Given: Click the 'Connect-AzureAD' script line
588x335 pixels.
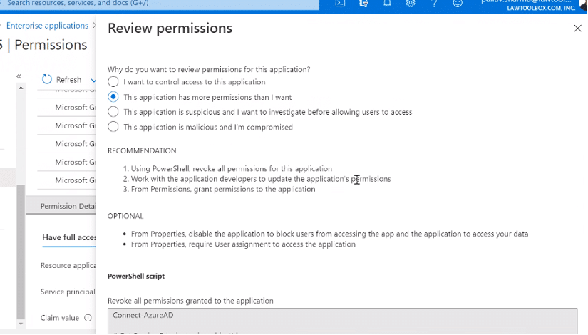Looking at the screenshot, I should pos(143,316).
